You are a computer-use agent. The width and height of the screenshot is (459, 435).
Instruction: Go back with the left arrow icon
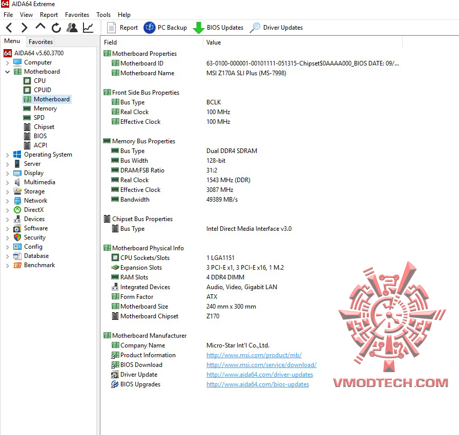(9, 28)
